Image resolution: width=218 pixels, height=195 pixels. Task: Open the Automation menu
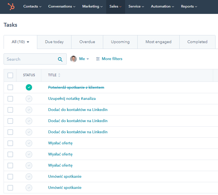(x=162, y=6)
